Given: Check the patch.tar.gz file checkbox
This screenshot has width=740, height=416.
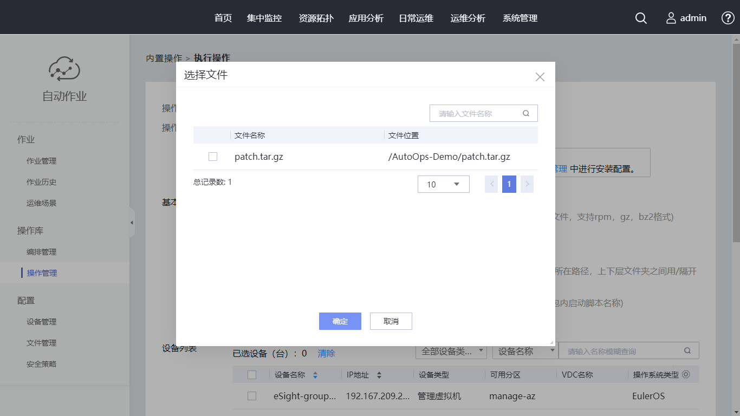Looking at the screenshot, I should (213, 157).
